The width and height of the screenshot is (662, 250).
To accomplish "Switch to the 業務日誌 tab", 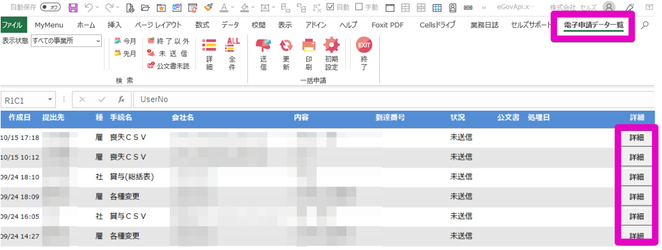I will pos(484,25).
